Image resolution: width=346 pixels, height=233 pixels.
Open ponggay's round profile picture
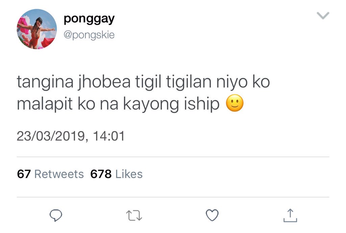point(36,29)
